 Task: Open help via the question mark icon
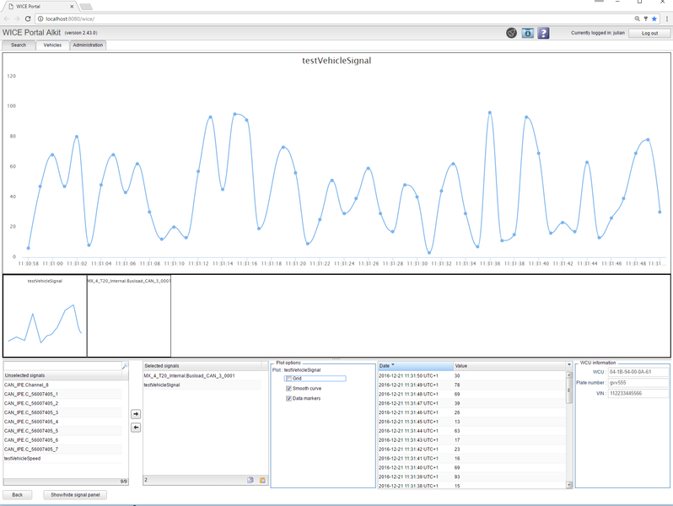[x=543, y=33]
